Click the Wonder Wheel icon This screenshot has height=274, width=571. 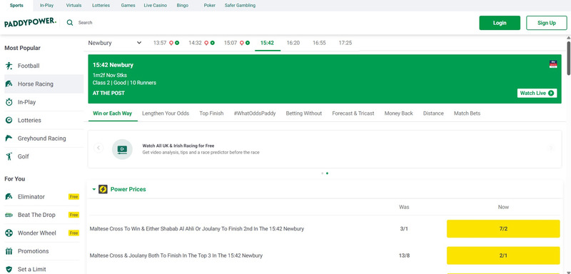9,233
